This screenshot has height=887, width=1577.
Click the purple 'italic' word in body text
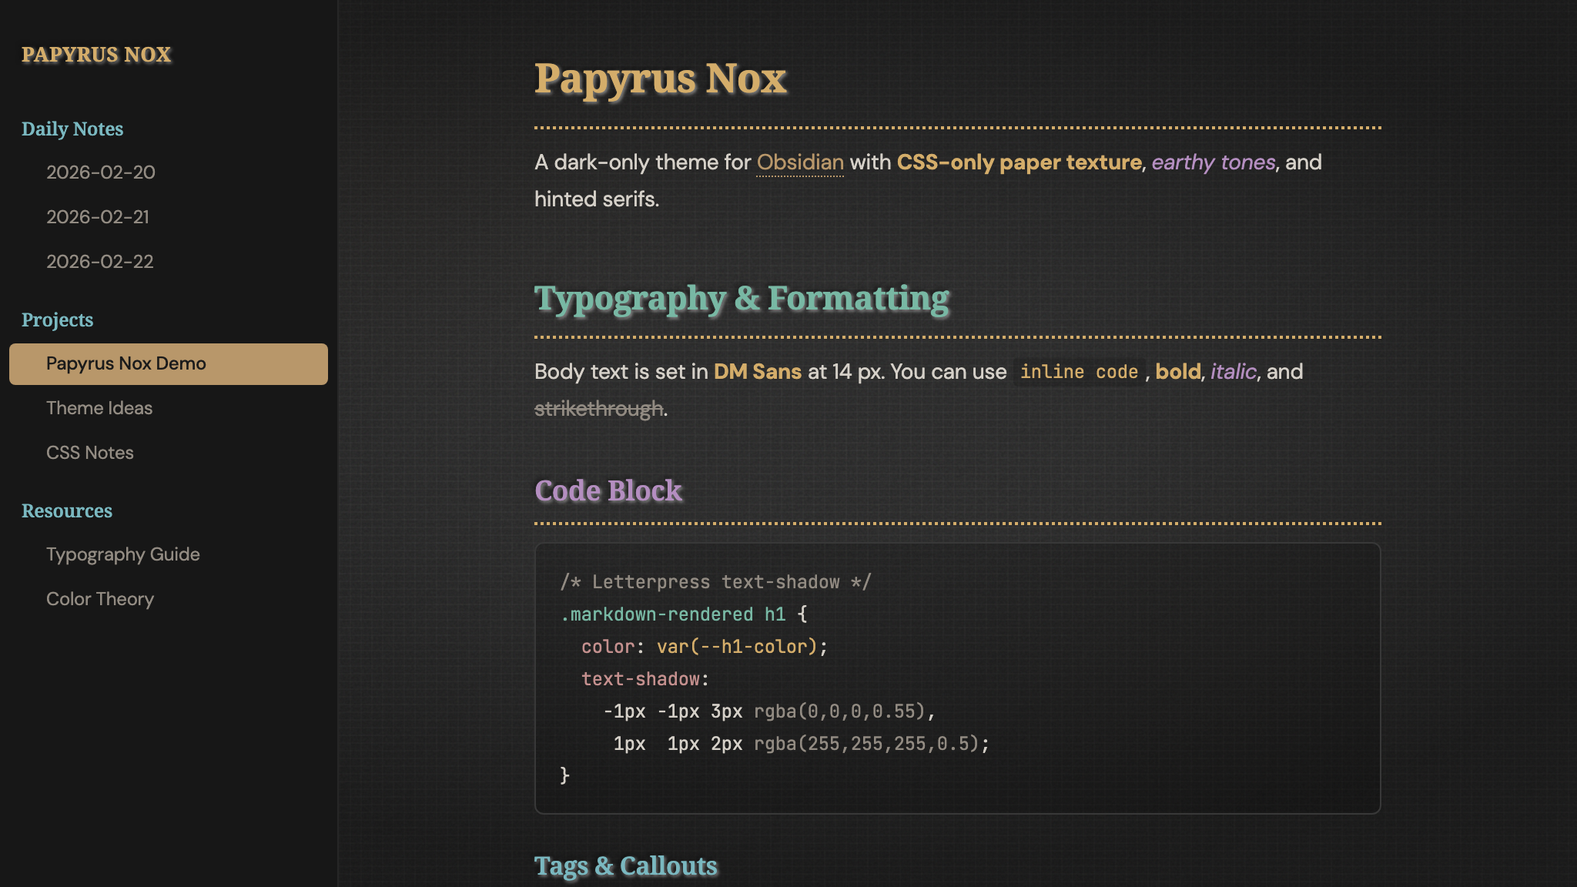(1233, 372)
